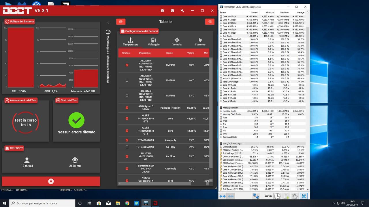Select CPU (Tctl/Tdie) row in HWiNFO
Screen dimensions: 369x207
[262, 147]
